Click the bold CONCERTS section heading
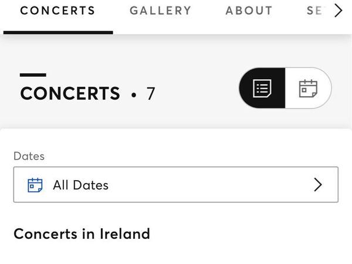352x264 pixels. 70,93
